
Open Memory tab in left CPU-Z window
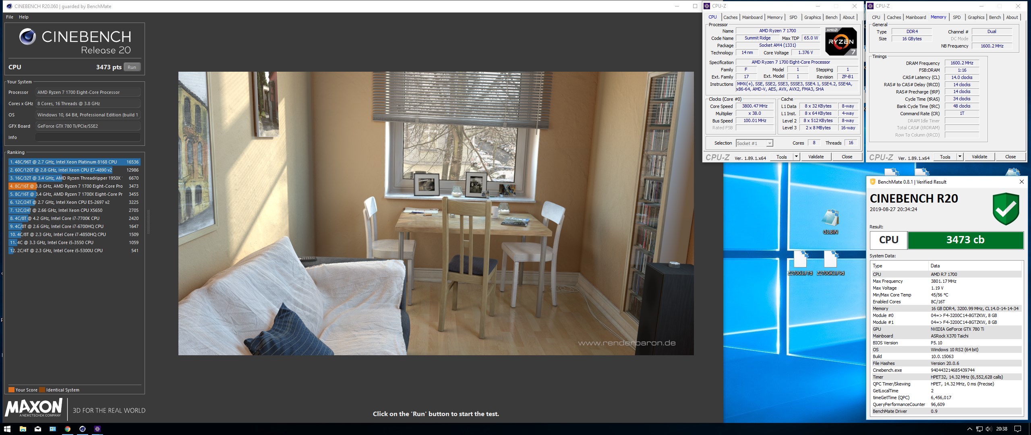[775, 17]
